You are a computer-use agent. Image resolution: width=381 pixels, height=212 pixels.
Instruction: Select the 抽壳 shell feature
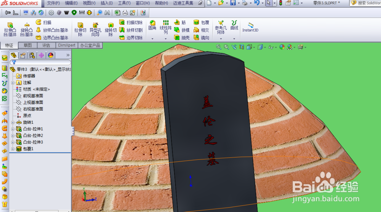(182, 37)
